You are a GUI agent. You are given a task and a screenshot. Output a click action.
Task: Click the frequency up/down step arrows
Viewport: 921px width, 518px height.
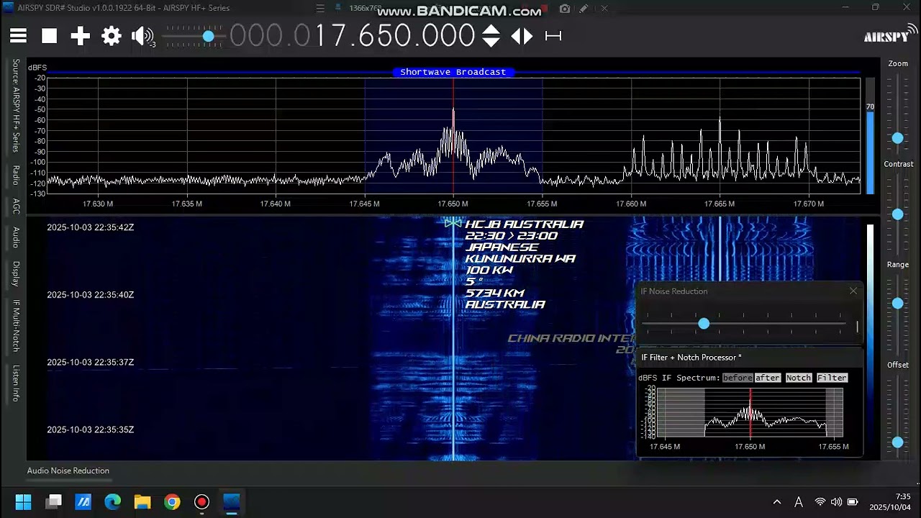tap(491, 36)
